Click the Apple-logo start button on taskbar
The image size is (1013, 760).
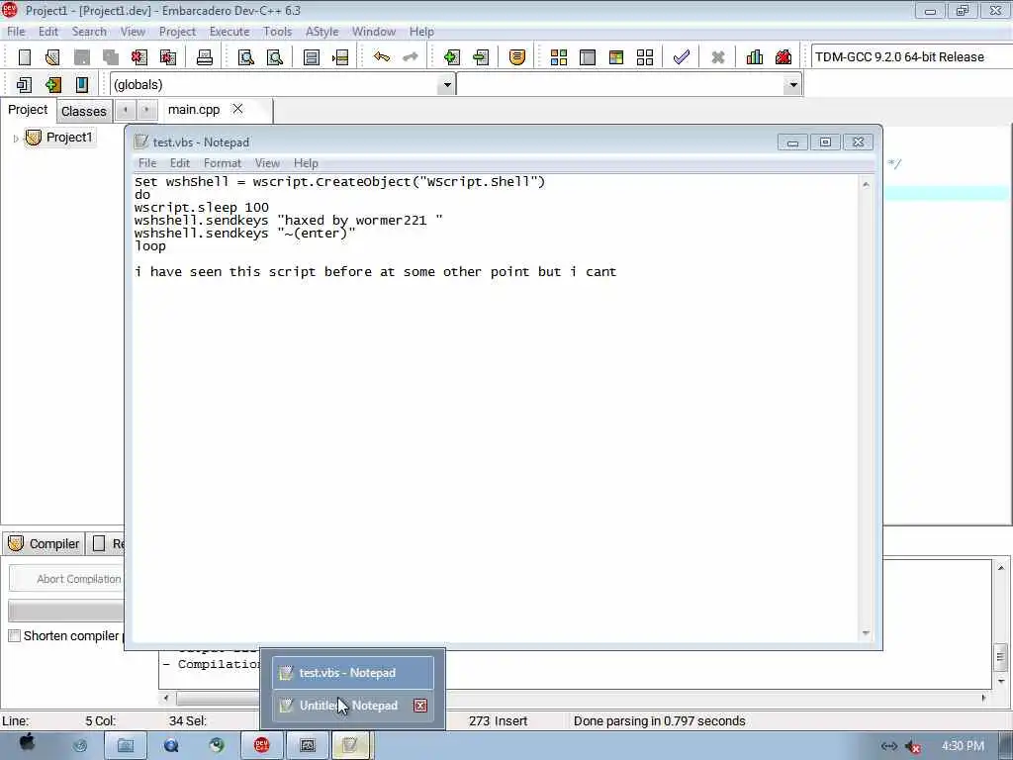(27, 743)
